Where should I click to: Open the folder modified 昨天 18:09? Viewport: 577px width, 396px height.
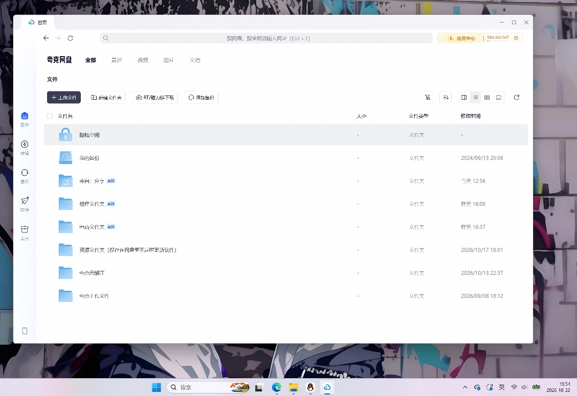(286, 204)
